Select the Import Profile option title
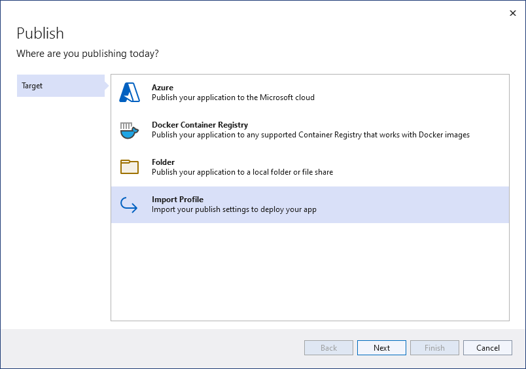Image resolution: width=526 pixels, height=369 pixels. (177, 200)
